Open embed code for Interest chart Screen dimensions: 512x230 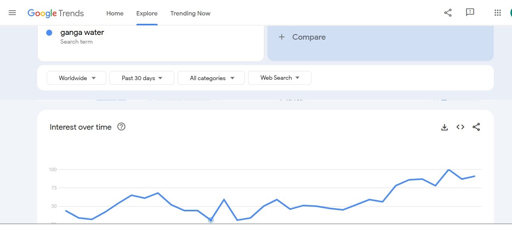460,127
